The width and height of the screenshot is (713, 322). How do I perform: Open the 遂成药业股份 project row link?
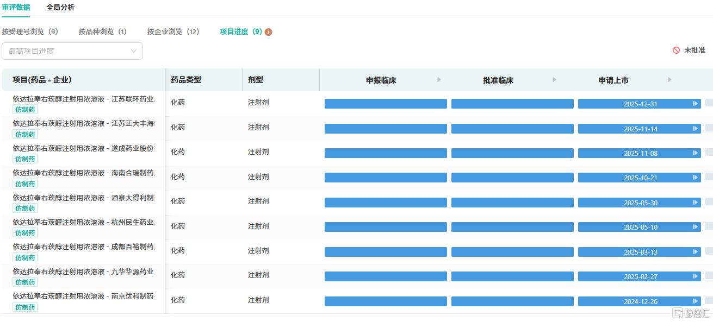(84, 148)
